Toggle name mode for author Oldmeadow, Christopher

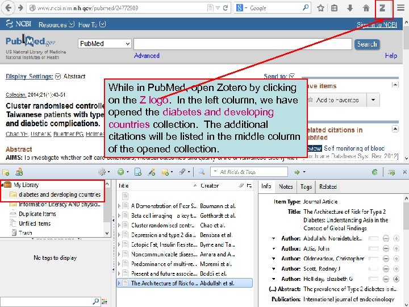[x=373, y=259]
